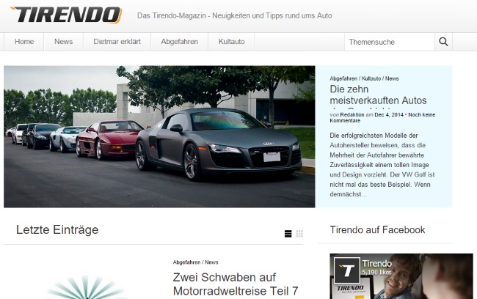This screenshot has width=477, height=299.
Task: Click the Tirendo logo in the header
Action: (x=66, y=15)
